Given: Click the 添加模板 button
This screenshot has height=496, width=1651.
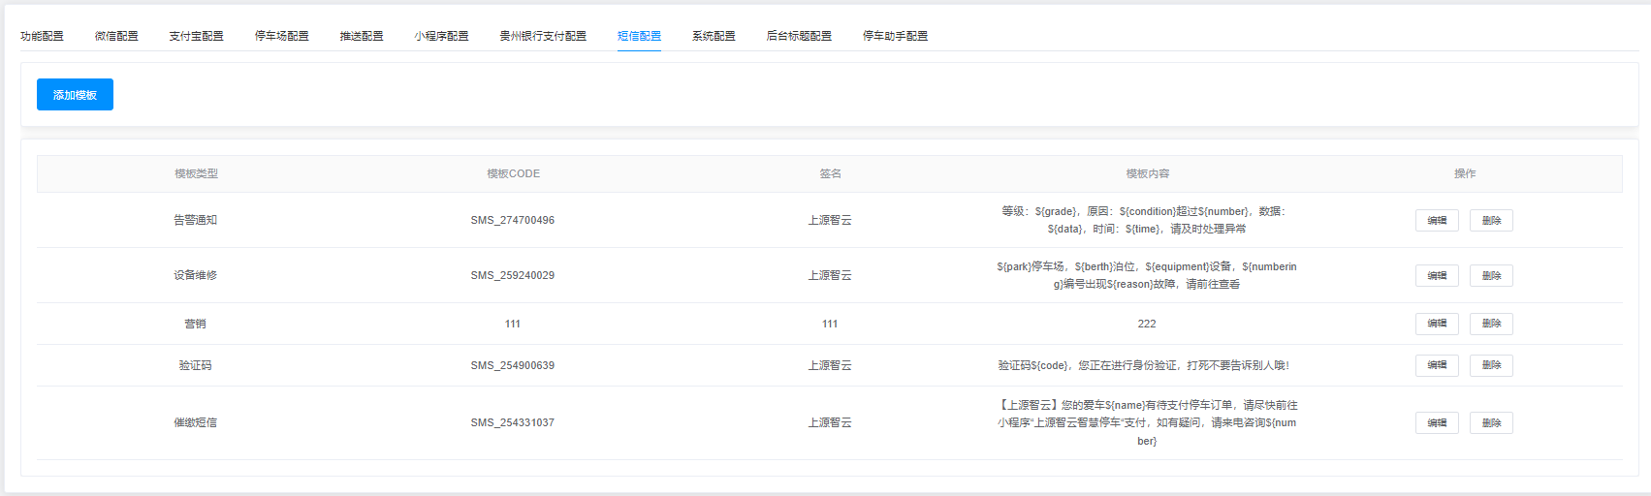Looking at the screenshot, I should point(75,95).
